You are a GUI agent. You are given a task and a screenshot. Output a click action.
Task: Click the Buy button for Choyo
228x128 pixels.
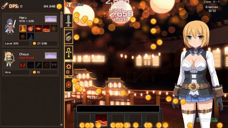[x=51, y=55]
